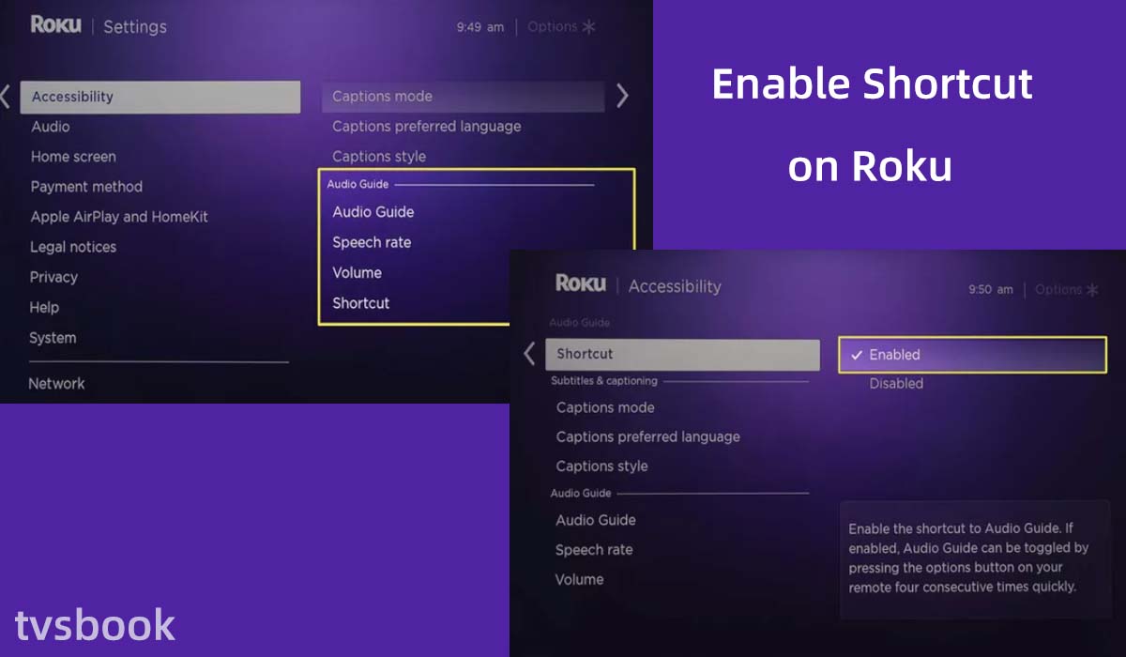
Task: Open the Home screen settings item
Action: (73, 157)
